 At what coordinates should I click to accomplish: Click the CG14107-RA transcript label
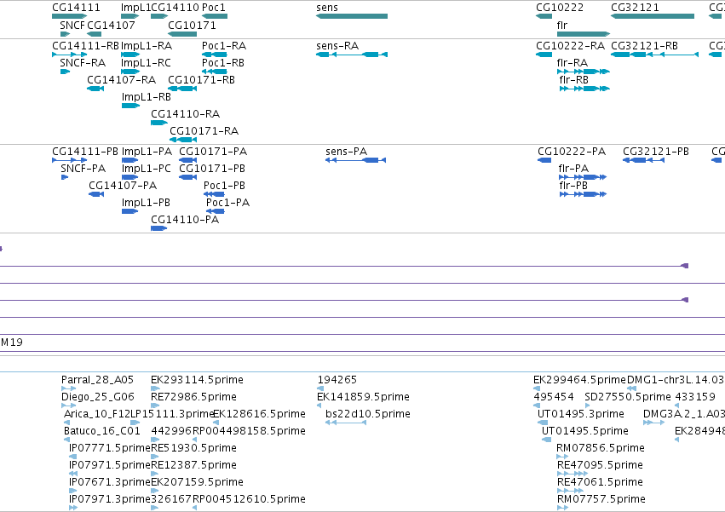[x=122, y=80]
